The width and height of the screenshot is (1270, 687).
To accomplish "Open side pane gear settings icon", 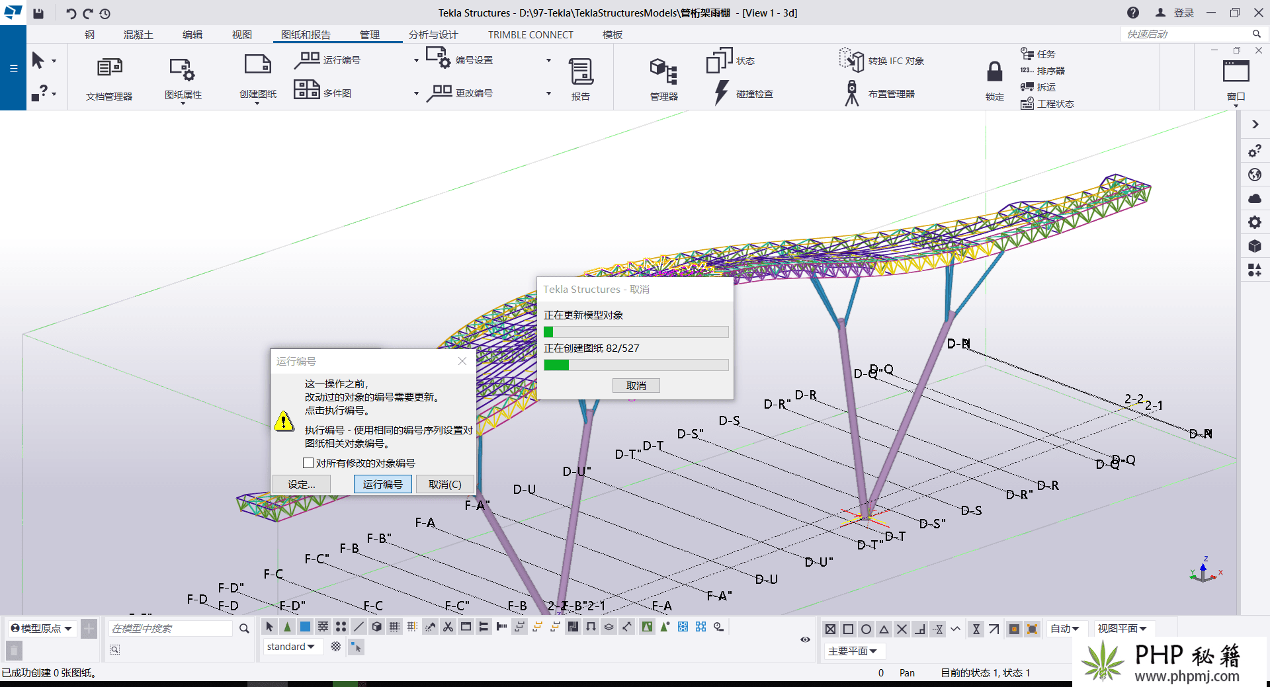I will pos(1255,222).
